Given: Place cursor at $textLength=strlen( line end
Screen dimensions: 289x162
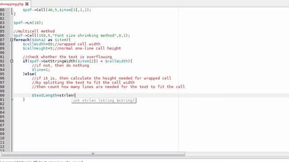Looking at the screenshot, I should tap(75, 95).
